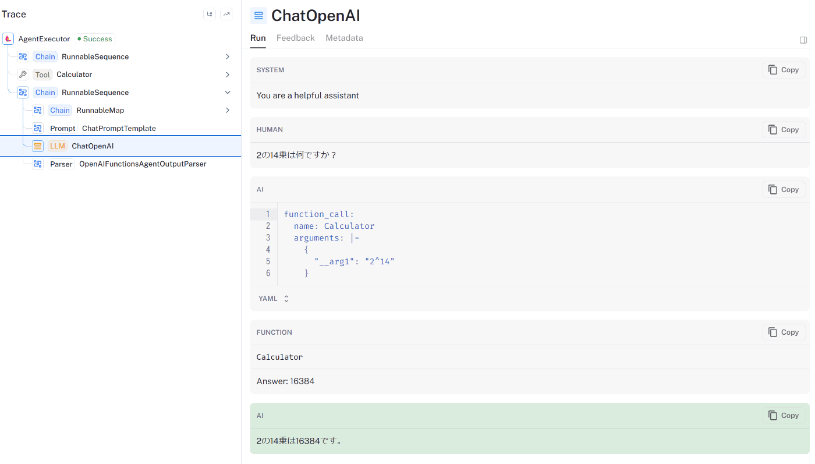Click the Tool badge label
815x464 pixels.
(42, 75)
